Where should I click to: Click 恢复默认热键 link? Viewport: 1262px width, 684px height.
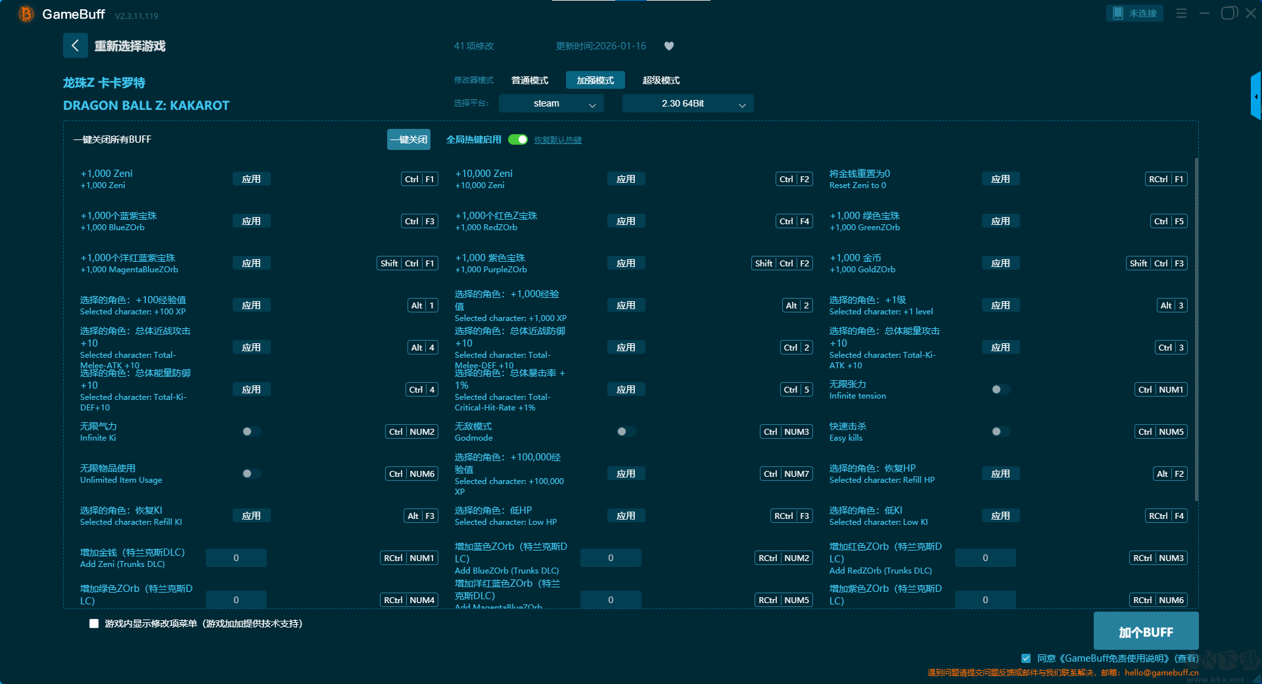click(x=558, y=140)
